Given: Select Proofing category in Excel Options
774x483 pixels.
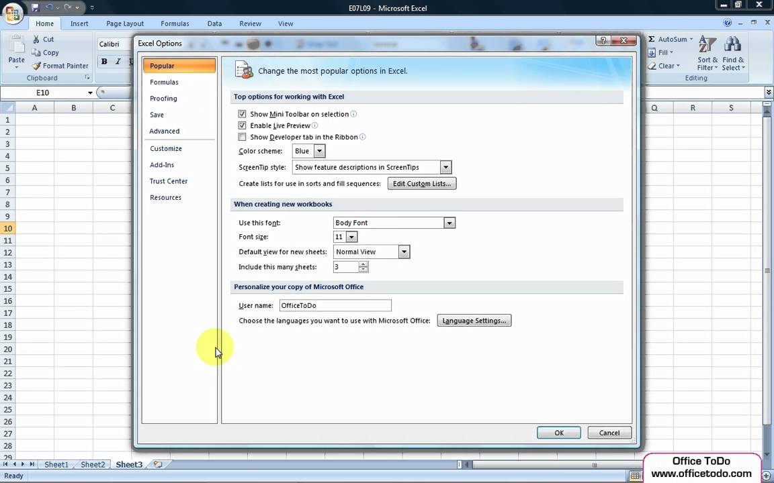Looking at the screenshot, I should tap(179, 99).
